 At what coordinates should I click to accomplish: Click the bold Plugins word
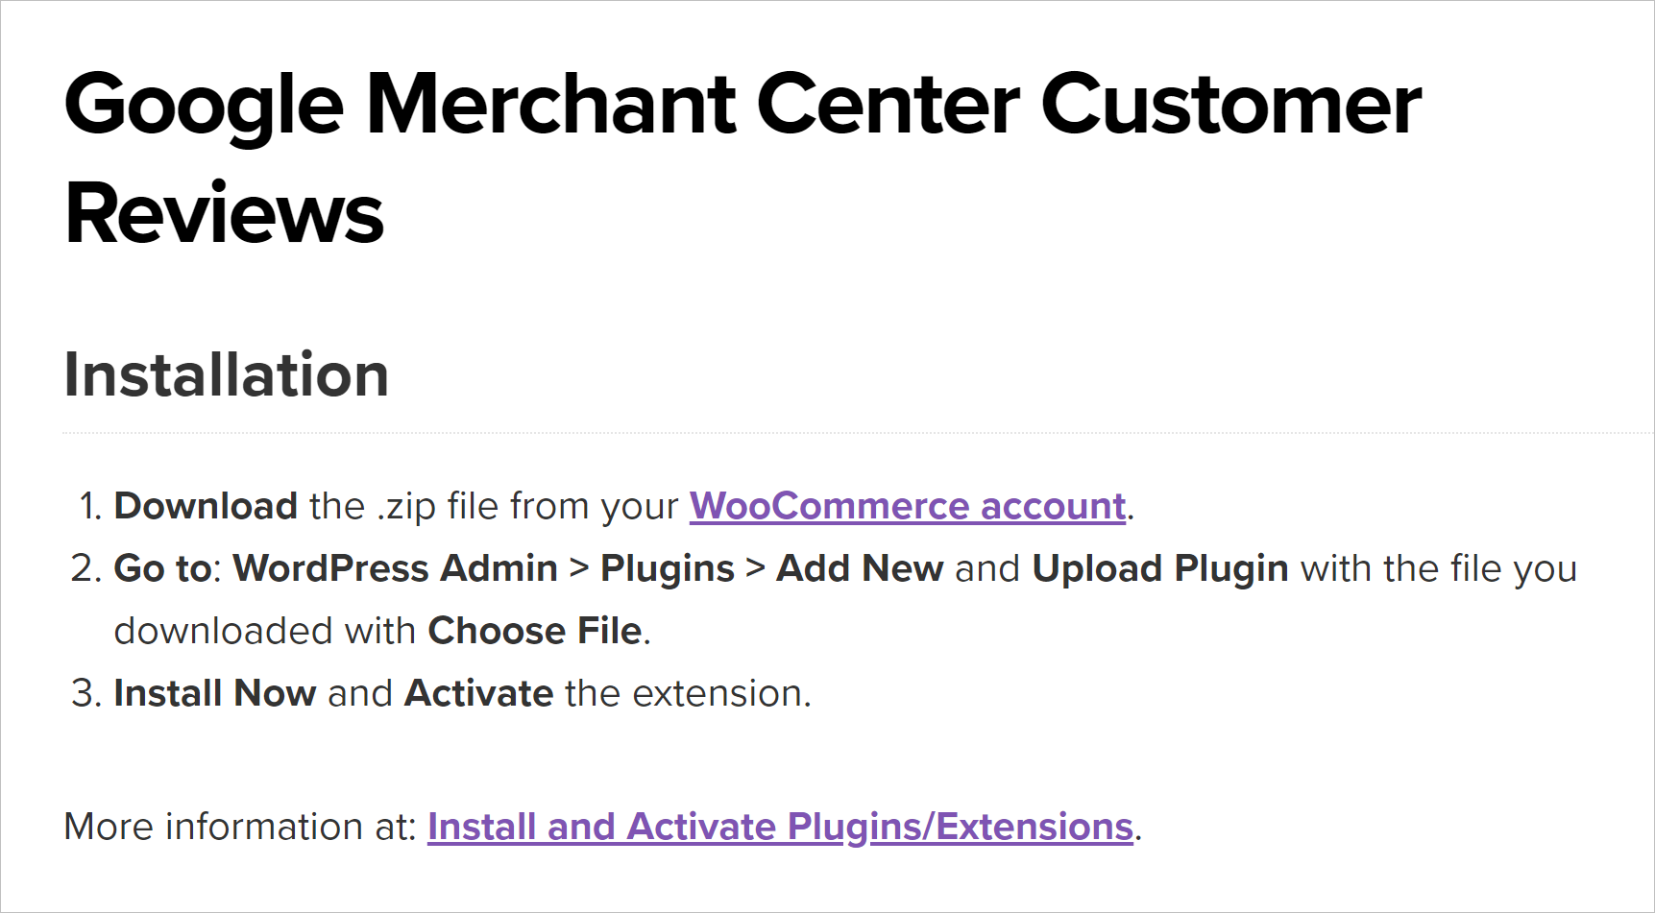(x=668, y=570)
